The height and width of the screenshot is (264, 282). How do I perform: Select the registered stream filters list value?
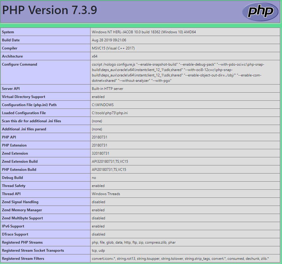(180, 259)
